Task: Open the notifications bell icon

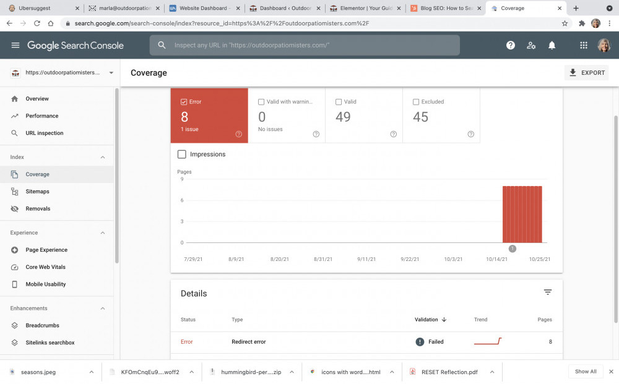Action: pyautogui.click(x=552, y=45)
